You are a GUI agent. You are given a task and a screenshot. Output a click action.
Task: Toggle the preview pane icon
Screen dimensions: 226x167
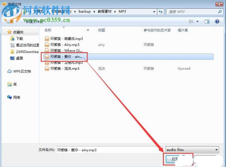pyautogui.click(x=207, y=22)
